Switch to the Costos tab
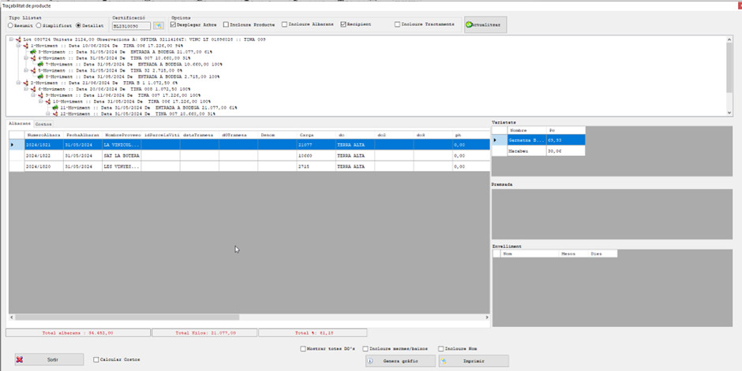This screenshot has width=742, height=371. tap(43, 124)
